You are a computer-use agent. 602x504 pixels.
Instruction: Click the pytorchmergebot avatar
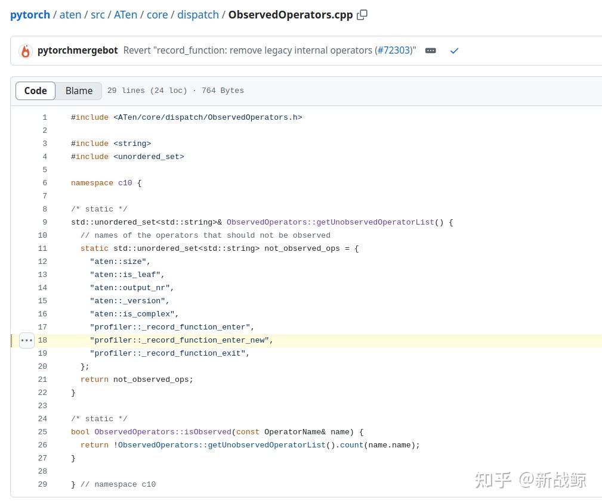coord(25,51)
